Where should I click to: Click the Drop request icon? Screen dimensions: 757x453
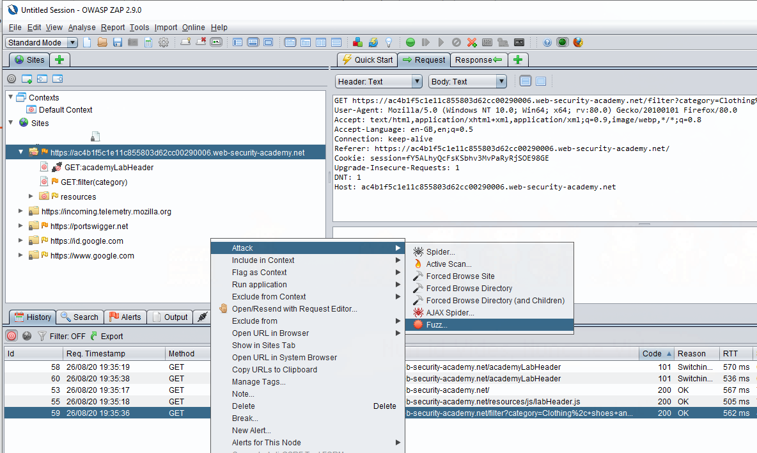point(457,42)
